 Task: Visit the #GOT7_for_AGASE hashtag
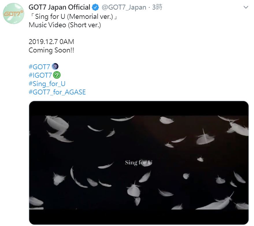click(x=57, y=92)
